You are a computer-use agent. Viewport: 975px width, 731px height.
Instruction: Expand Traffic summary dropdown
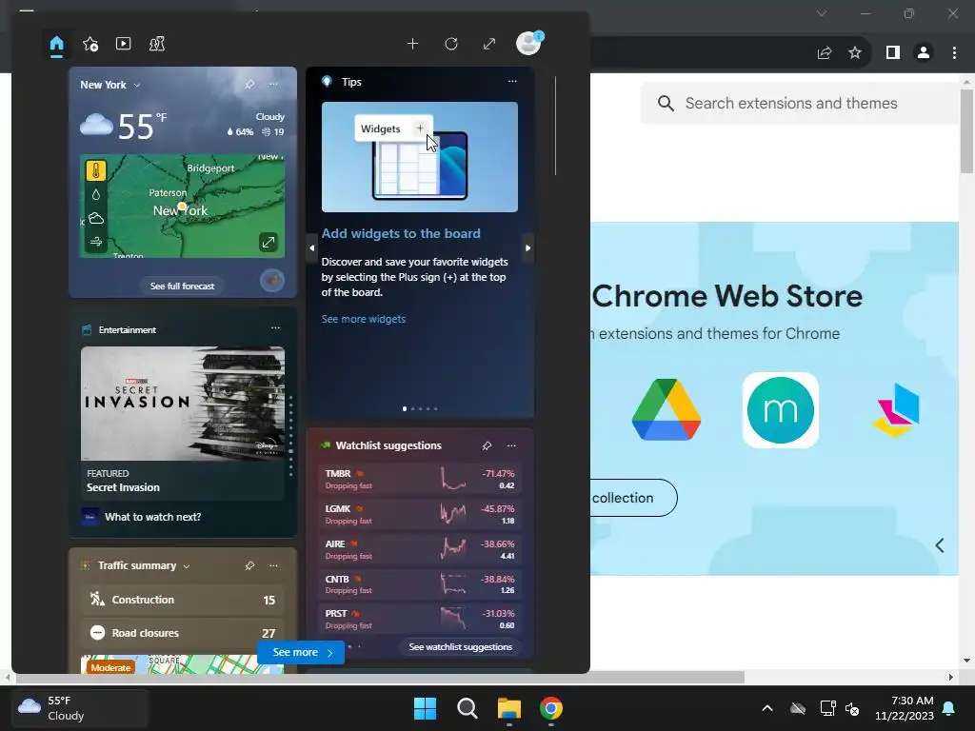coord(187,566)
